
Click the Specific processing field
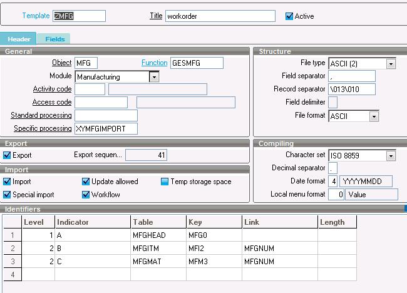point(105,129)
